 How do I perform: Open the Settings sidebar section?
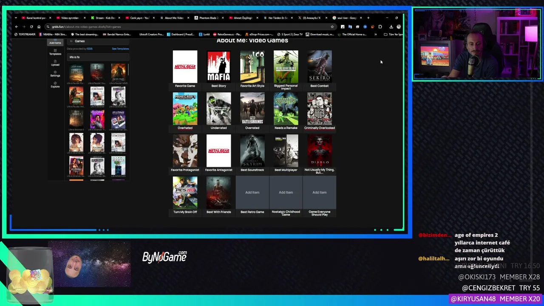click(x=55, y=74)
